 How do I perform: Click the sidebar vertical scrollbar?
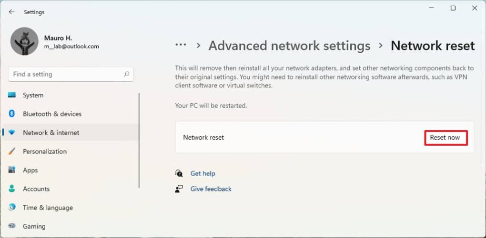point(139,140)
